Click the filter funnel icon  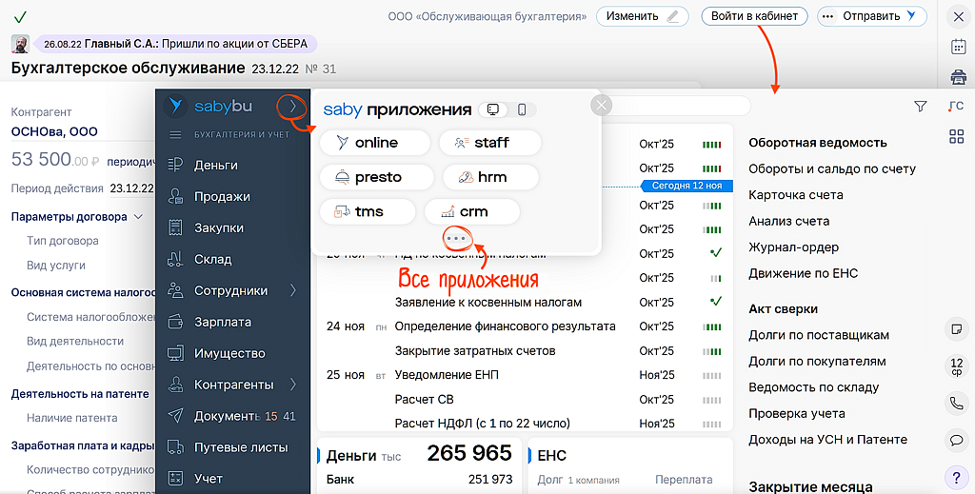[x=920, y=107]
